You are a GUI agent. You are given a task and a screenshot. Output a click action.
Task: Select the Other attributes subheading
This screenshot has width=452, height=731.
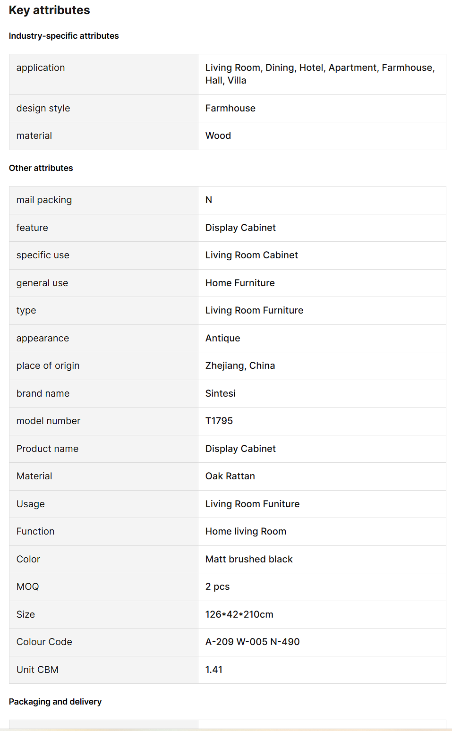[x=41, y=168]
